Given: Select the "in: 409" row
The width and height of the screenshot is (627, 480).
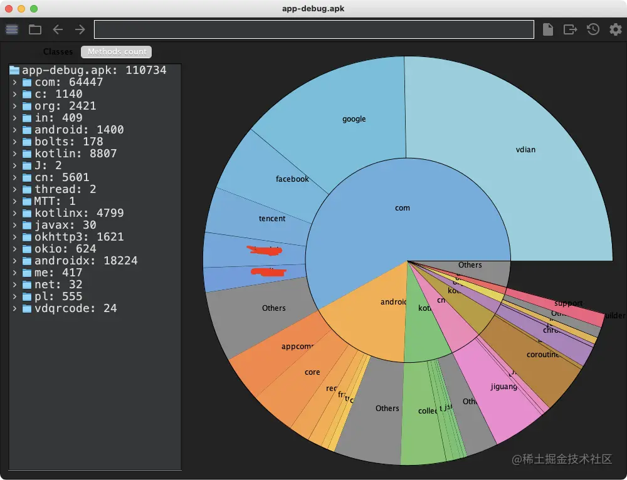Looking at the screenshot, I should click(95, 118).
